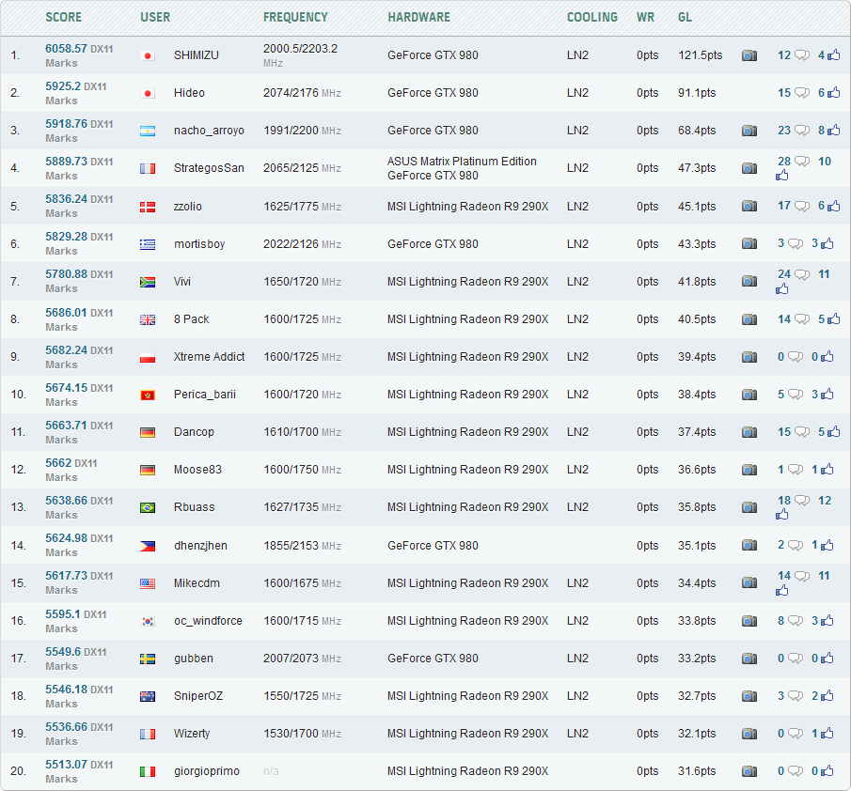Click USER column header
The height and width of the screenshot is (791, 851).
[155, 17]
